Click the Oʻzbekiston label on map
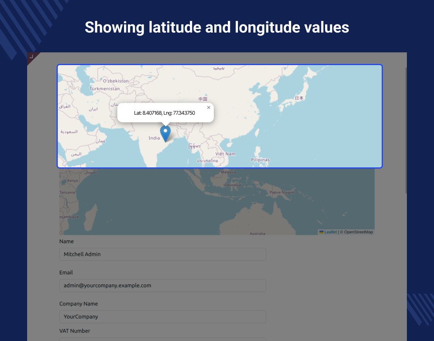The height and width of the screenshot is (341, 434). click(116, 81)
